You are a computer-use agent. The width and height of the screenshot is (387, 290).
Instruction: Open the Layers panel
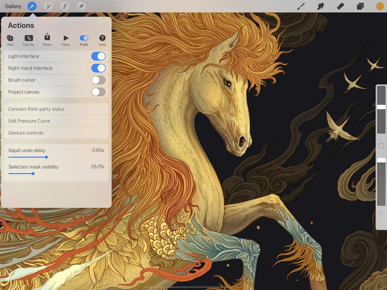[x=360, y=6]
